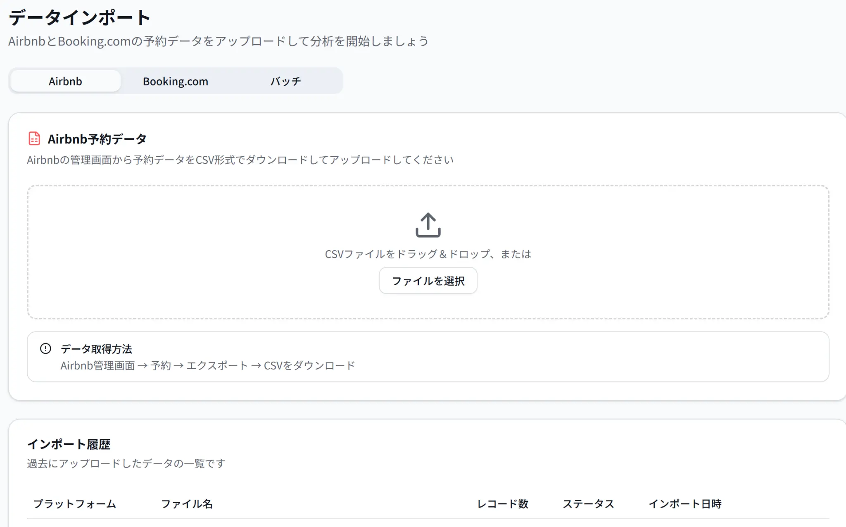
Task: Click the Airbnb管理画面 export steps text
Action: coord(207,365)
